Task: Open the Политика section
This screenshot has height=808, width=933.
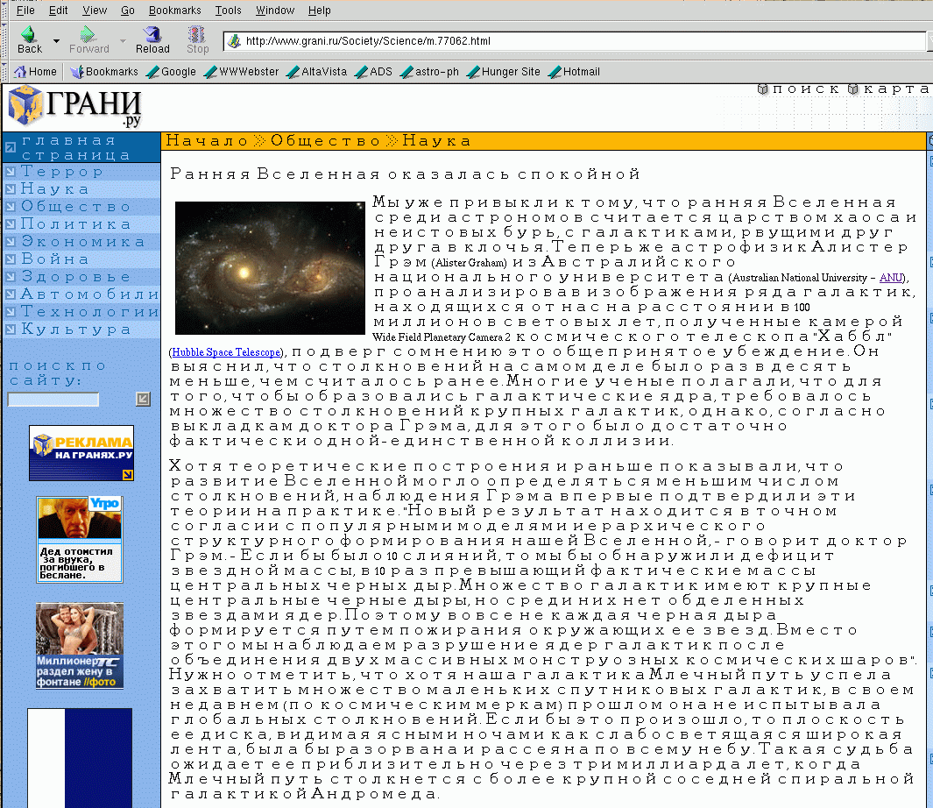Action: coord(75,223)
